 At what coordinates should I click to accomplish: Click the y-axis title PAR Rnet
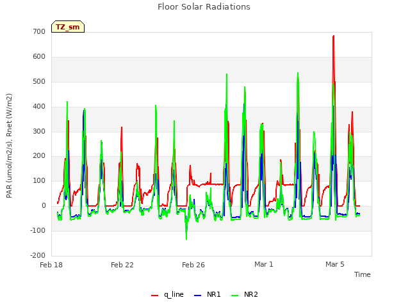pos(9,146)
